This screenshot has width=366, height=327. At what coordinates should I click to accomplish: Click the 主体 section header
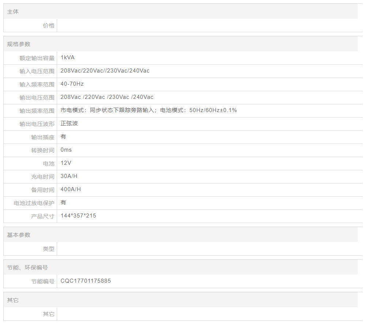pos(13,12)
